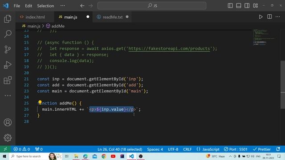The height and width of the screenshot is (160, 285).
Task: Open File Explorer from taskbar
Action: [76, 156]
